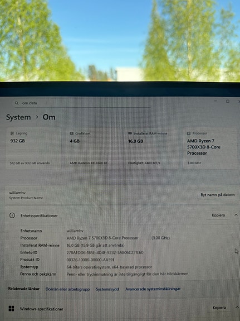Copy Windows specifications with Kopiera
The image size is (240, 321).
[x=219, y=308]
